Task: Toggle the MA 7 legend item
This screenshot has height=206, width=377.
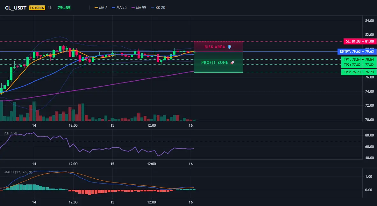Action: tap(101, 8)
